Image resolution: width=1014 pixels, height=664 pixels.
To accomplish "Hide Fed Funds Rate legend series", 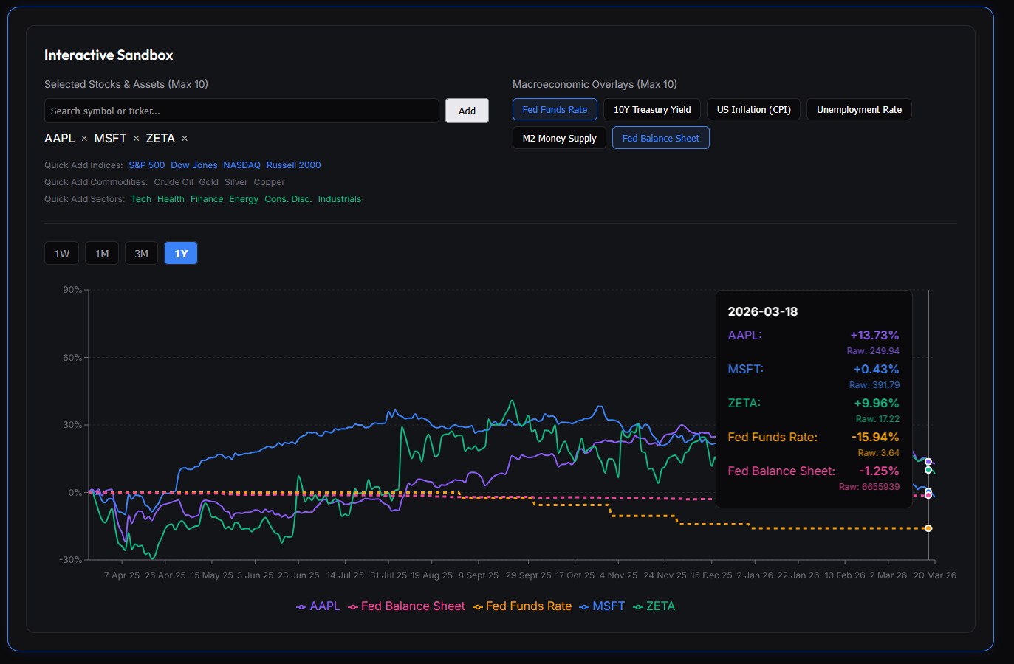I will 522,606.
